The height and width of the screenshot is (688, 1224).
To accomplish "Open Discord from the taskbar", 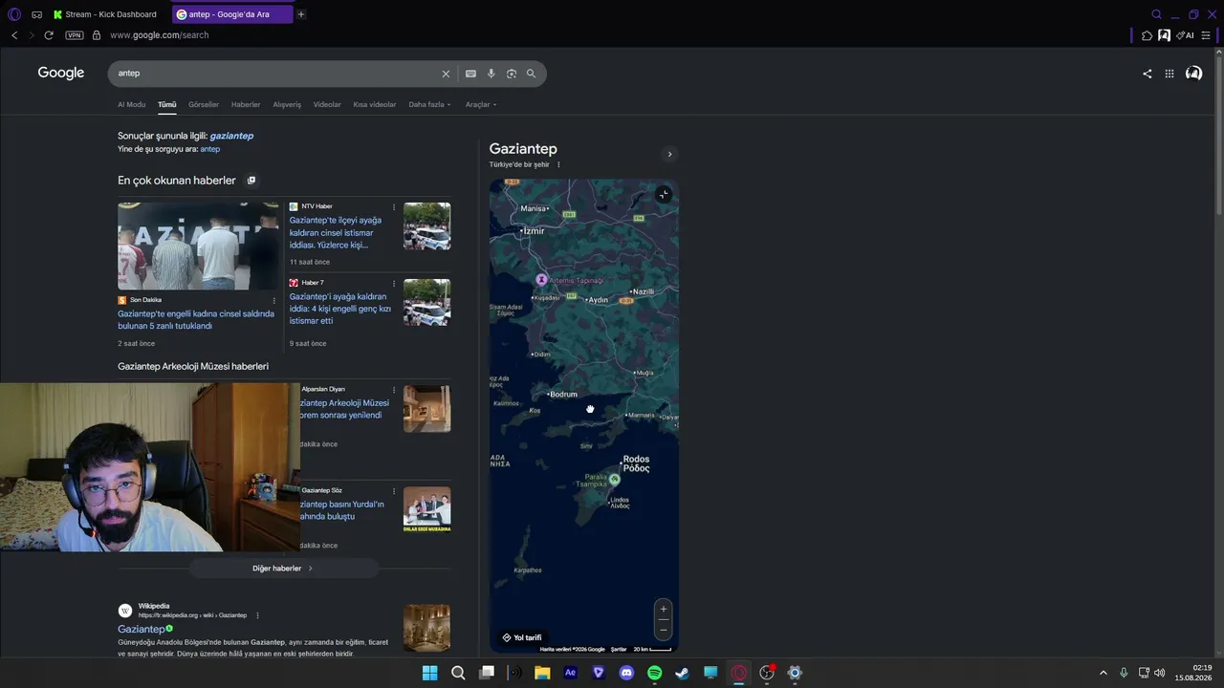I will [x=626, y=673].
